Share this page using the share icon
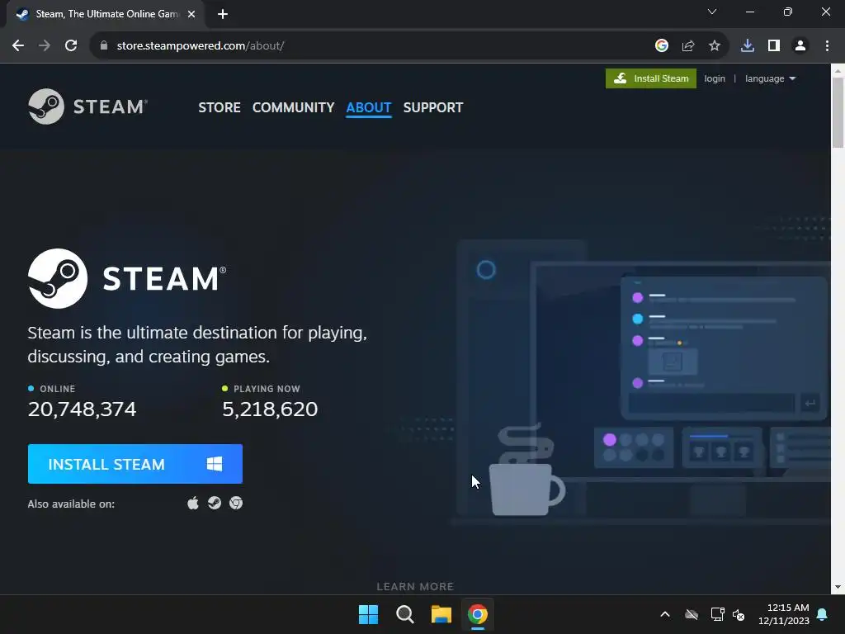This screenshot has height=634, width=845. (x=688, y=46)
